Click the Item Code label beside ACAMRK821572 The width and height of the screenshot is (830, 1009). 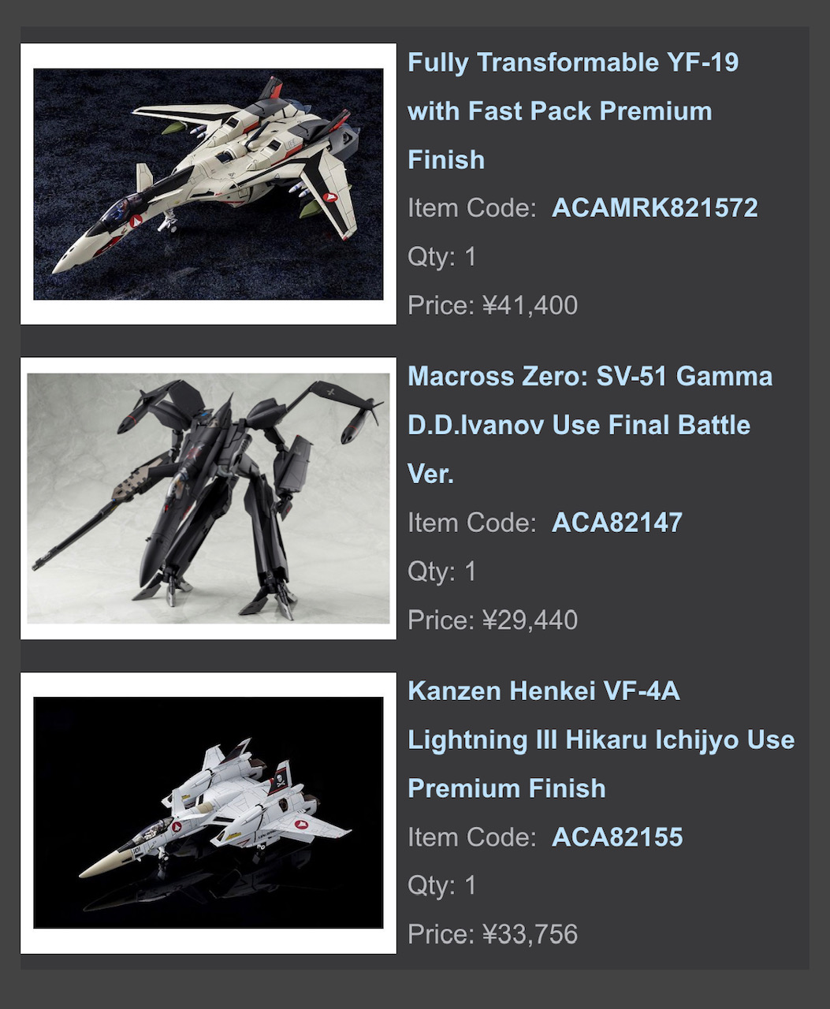click(472, 208)
